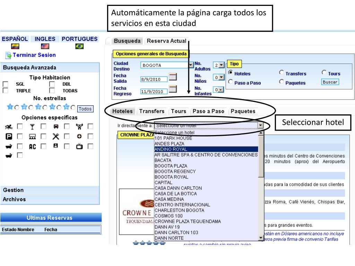Open the Tours results tab
The image size is (355, 266).
pyautogui.click(x=179, y=111)
